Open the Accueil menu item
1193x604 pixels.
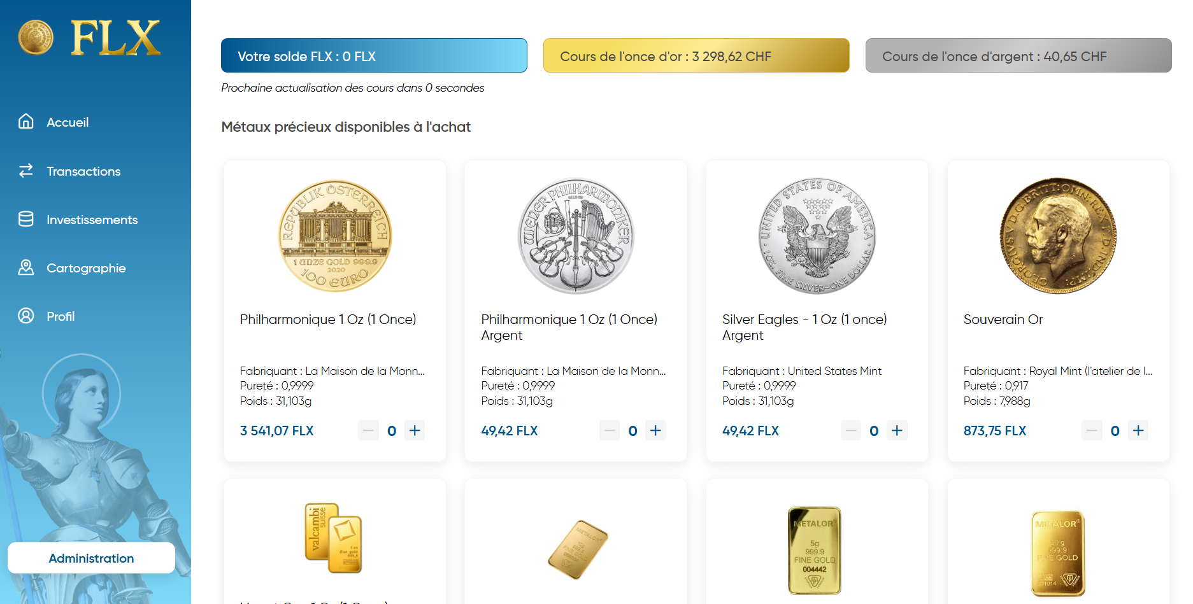[x=68, y=122]
